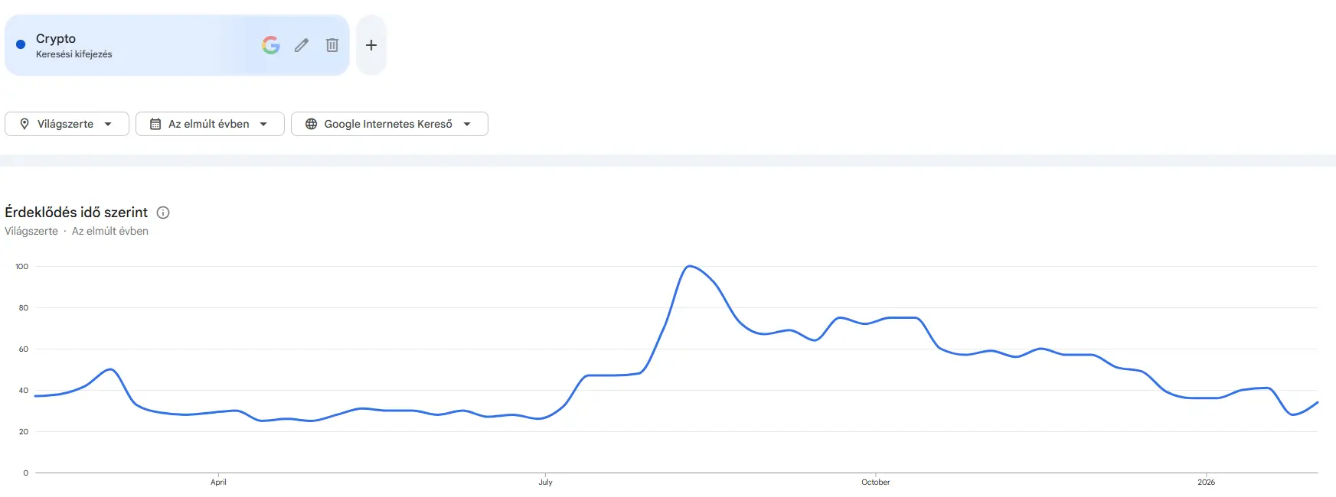Click the Vilagszerte subtitle under chart heading
Image resolution: width=1336 pixels, height=497 pixels.
tap(31, 230)
